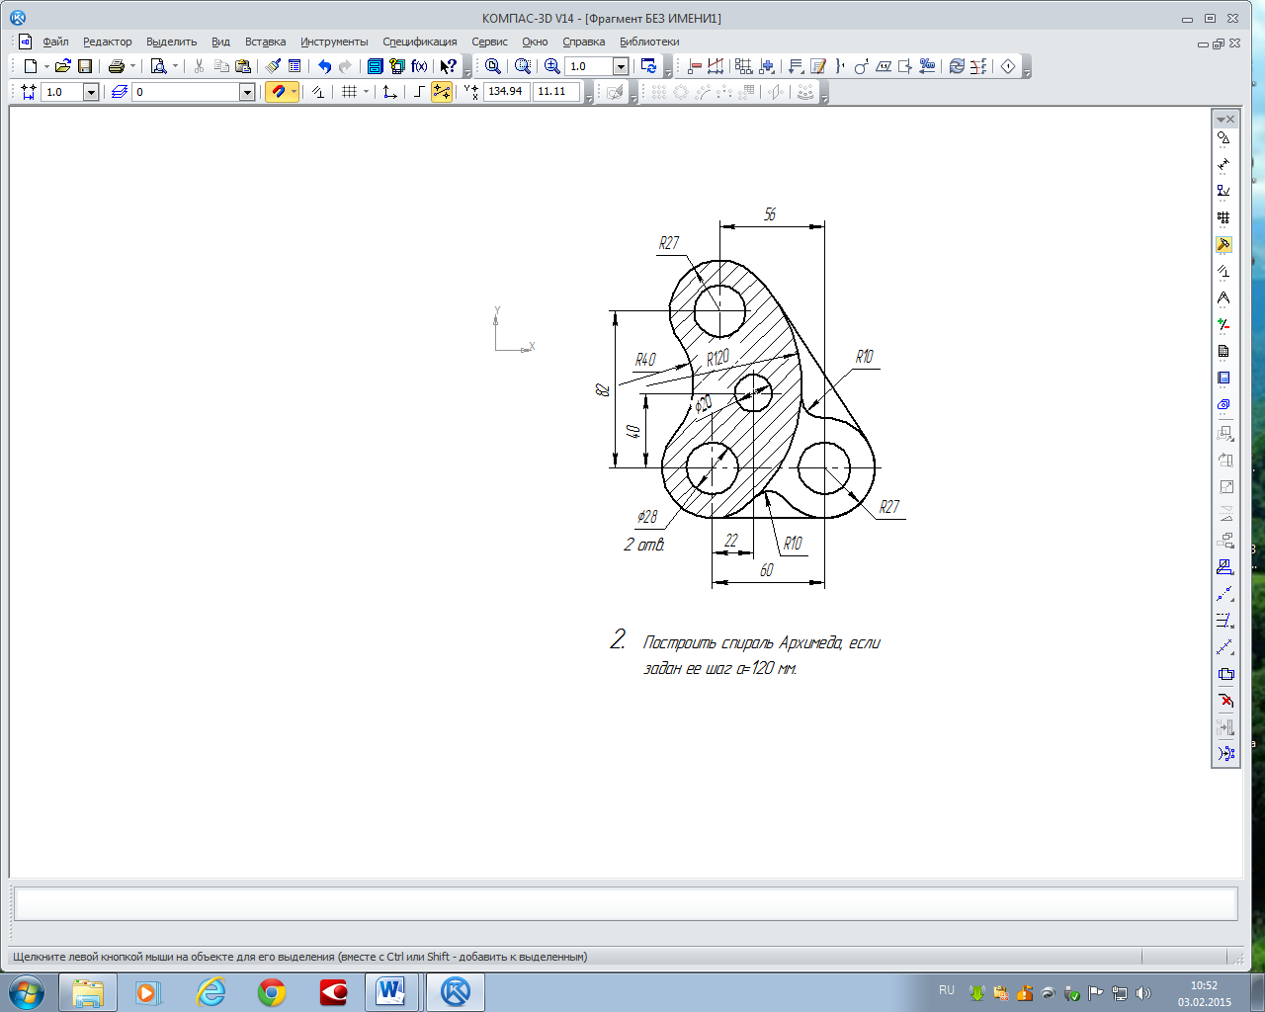Expand the view scale dropdown in current state bar

tap(91, 92)
